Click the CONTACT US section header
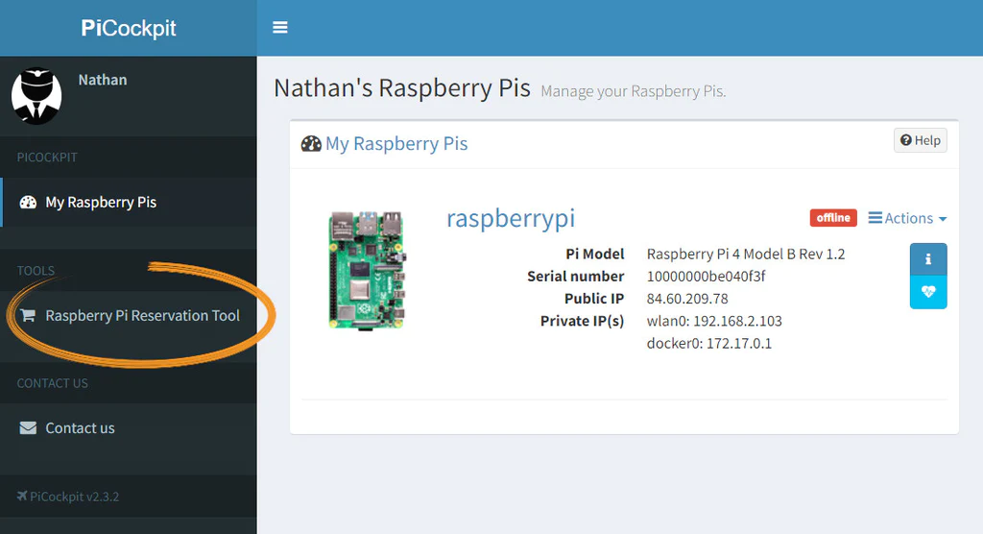 (x=52, y=383)
